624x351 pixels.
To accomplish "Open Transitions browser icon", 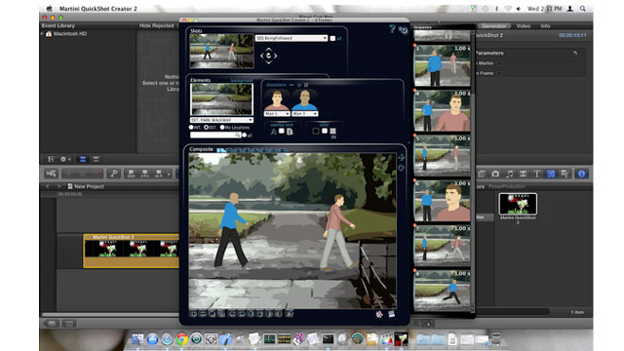I will (523, 174).
